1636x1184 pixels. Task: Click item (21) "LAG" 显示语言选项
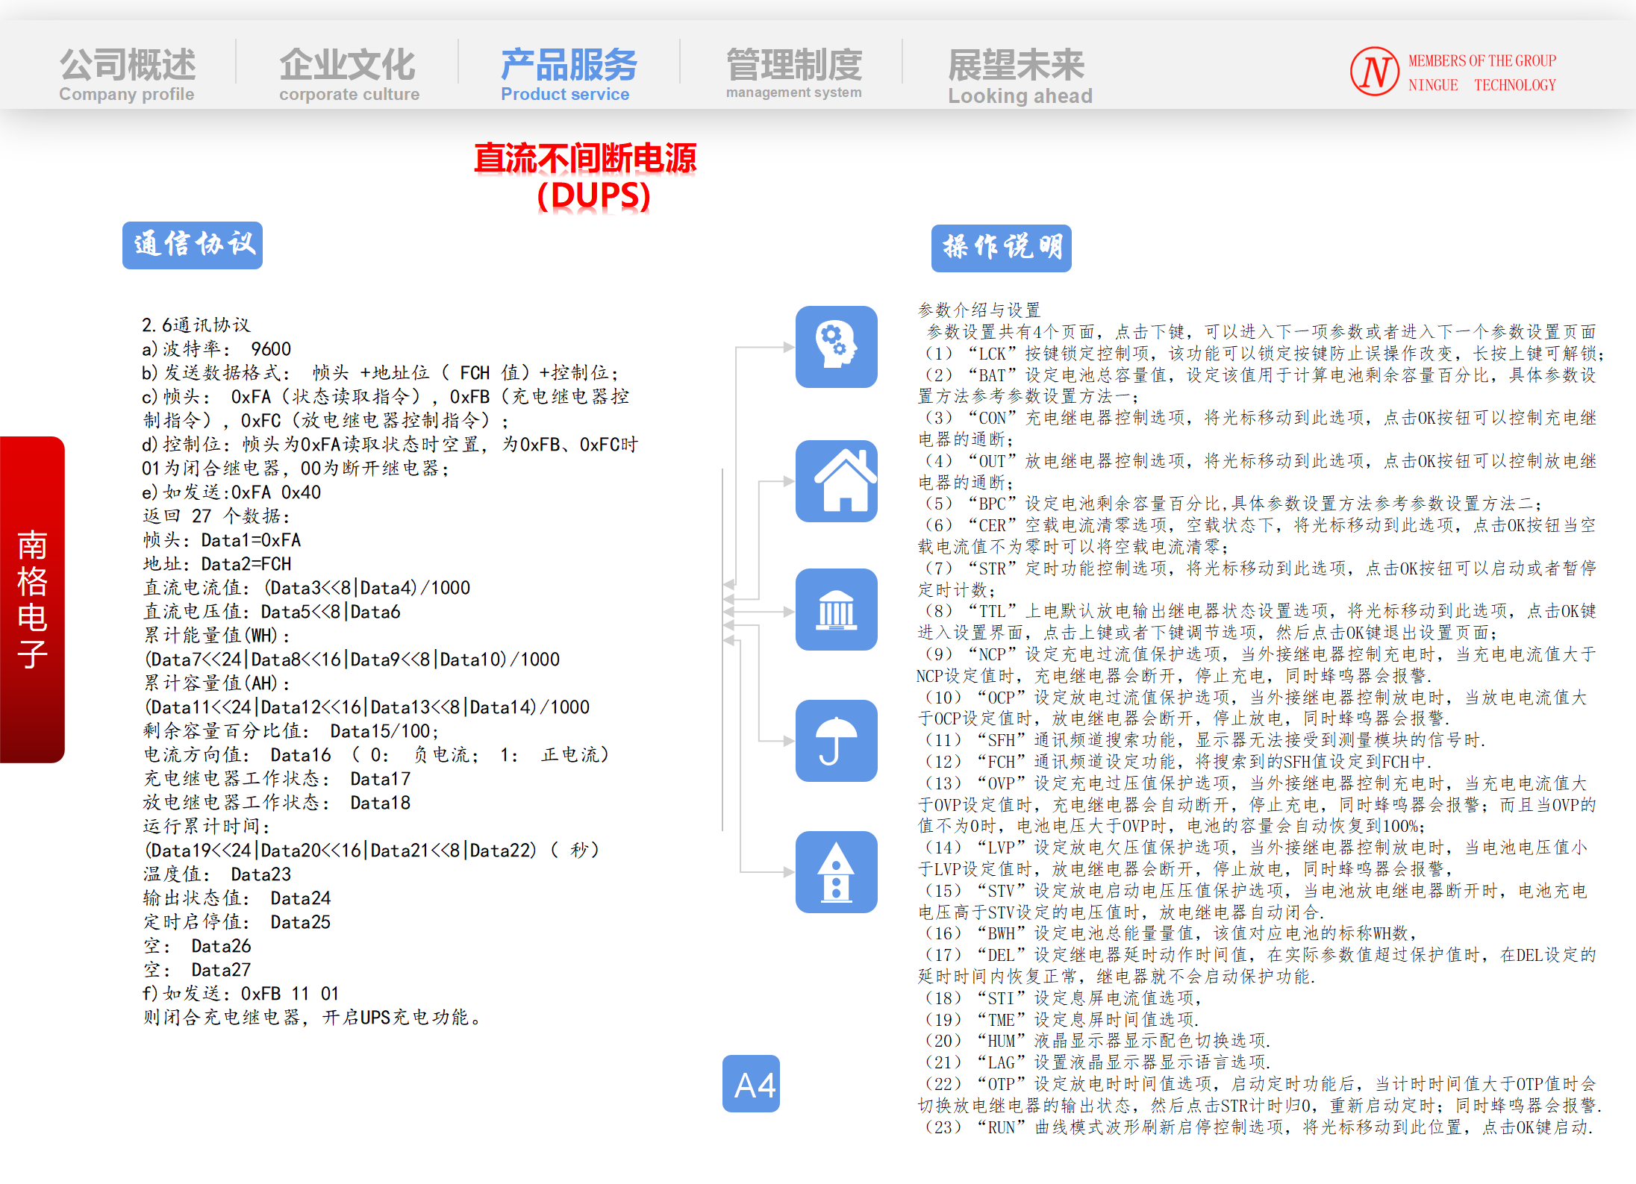click(x=1095, y=1062)
